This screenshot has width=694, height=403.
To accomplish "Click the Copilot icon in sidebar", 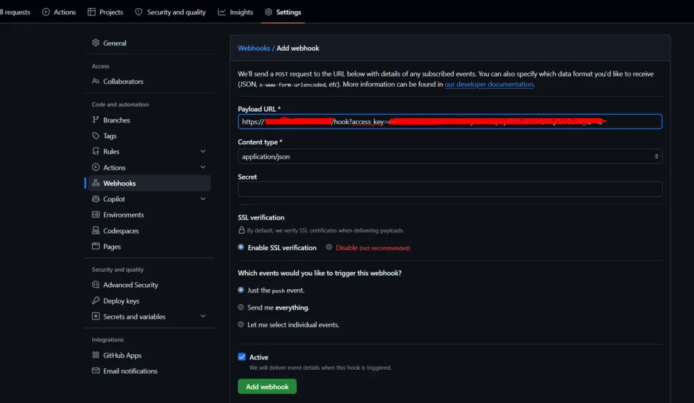I will [x=96, y=199].
